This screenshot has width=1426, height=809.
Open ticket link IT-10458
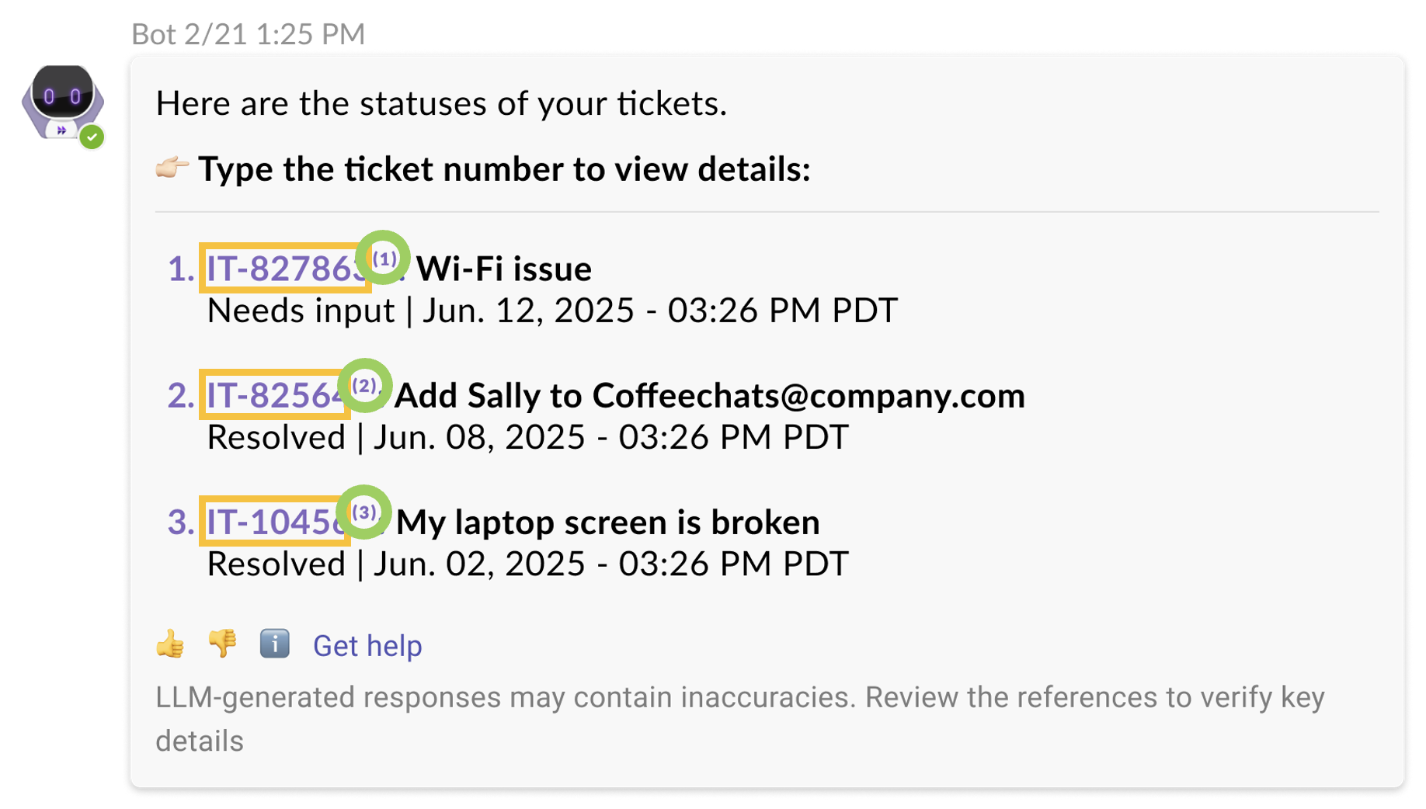pos(275,522)
